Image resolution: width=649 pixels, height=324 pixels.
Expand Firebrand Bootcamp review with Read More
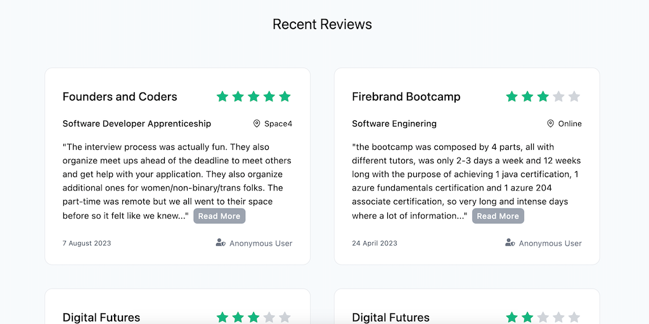pyautogui.click(x=498, y=216)
